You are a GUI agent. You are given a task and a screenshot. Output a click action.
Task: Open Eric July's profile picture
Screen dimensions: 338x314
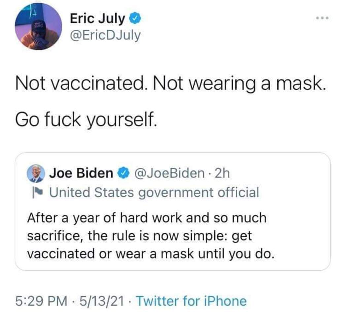coord(38,27)
